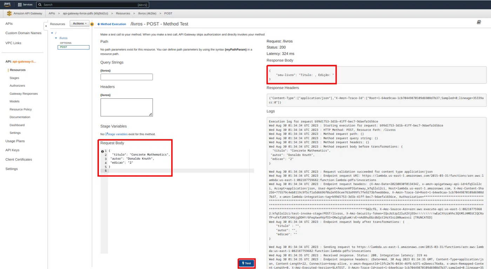Open the Services grid menu
491x269 pixels.
pyautogui.click(x=25, y=5)
